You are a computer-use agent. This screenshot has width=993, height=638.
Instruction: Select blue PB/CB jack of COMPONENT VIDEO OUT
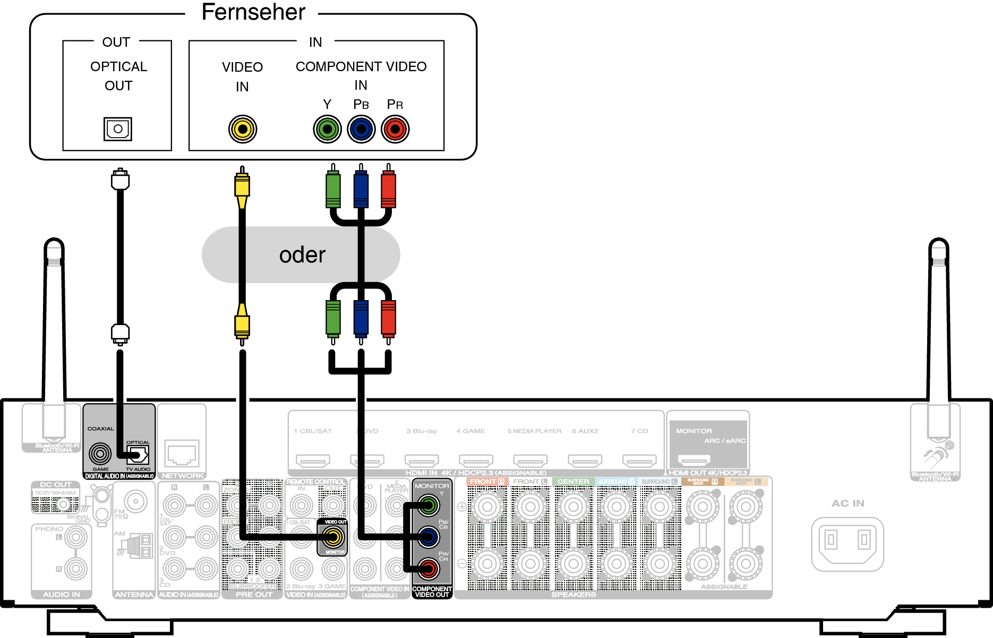429,537
